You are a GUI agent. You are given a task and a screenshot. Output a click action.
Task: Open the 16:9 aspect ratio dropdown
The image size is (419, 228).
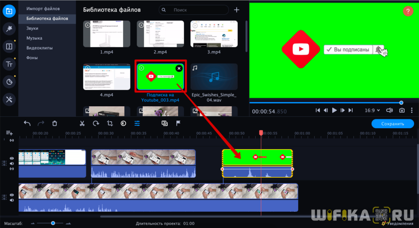(x=372, y=110)
